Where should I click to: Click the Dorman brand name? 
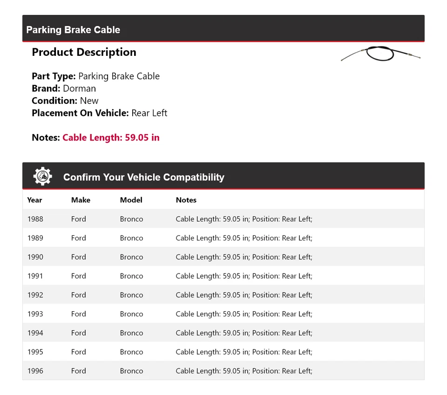pyautogui.click(x=79, y=88)
